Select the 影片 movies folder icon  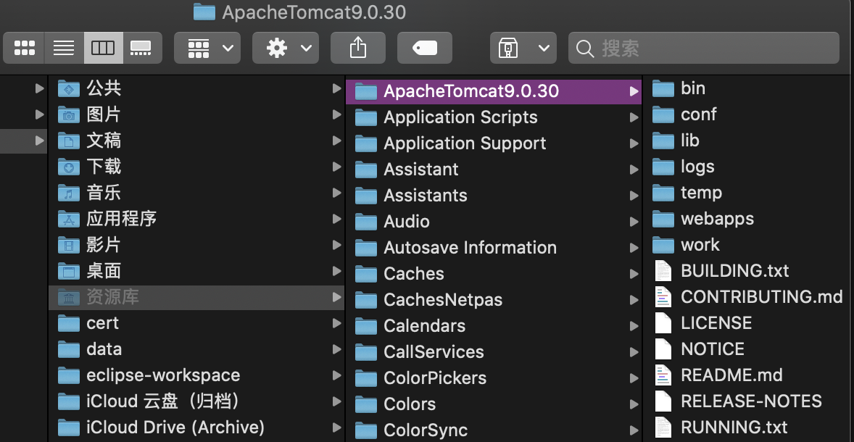(69, 245)
